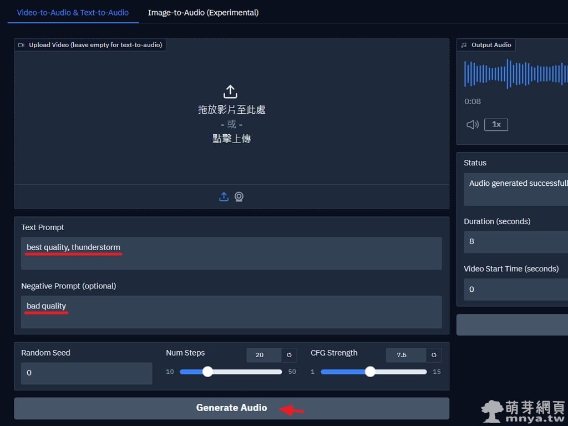Screen dimensions: 568x426
Task: Select the webcam source icon
Action: coord(239,197)
